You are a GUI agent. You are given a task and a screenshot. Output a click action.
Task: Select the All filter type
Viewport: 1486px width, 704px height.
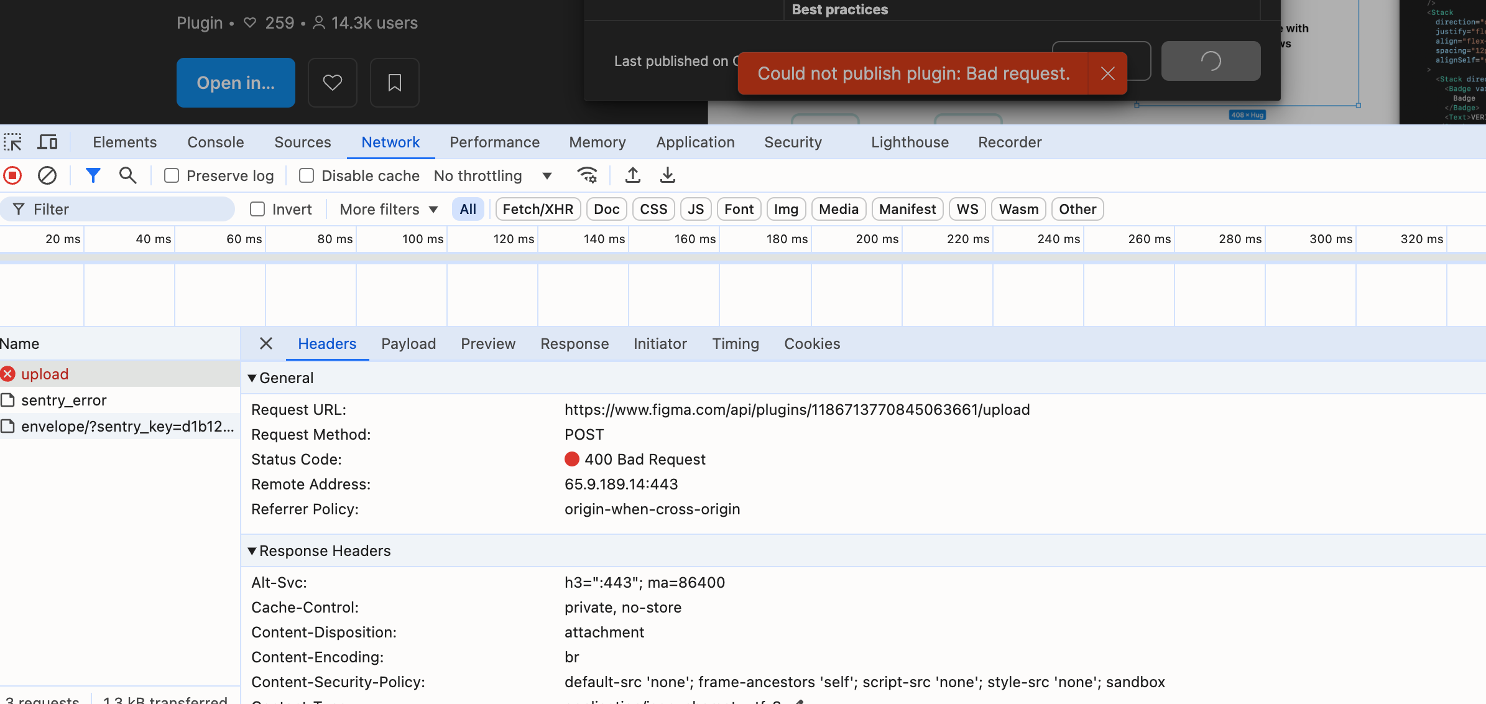(x=468, y=210)
